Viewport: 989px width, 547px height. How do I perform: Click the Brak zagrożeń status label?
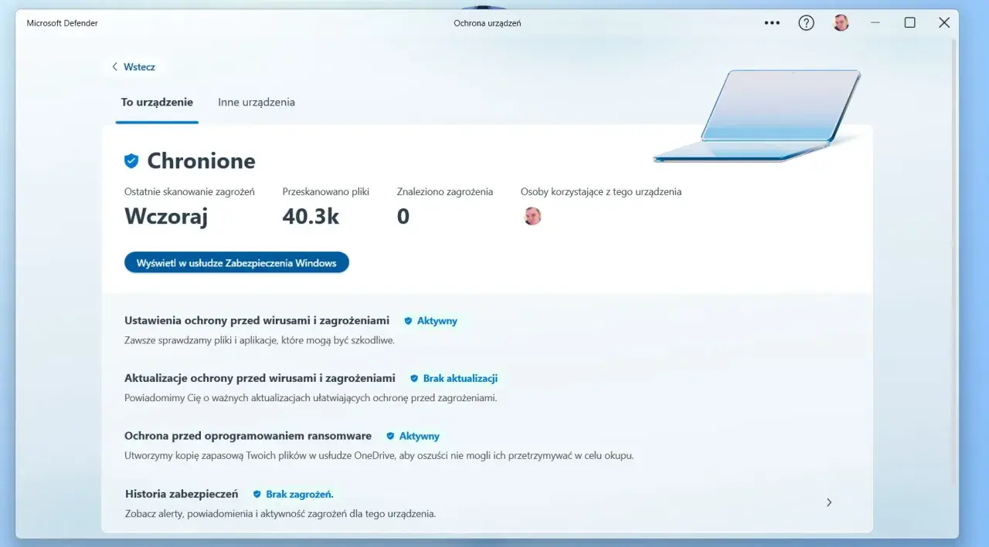[300, 494]
